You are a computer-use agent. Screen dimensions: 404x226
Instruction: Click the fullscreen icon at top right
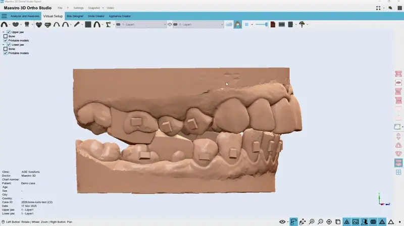tap(378, 8)
